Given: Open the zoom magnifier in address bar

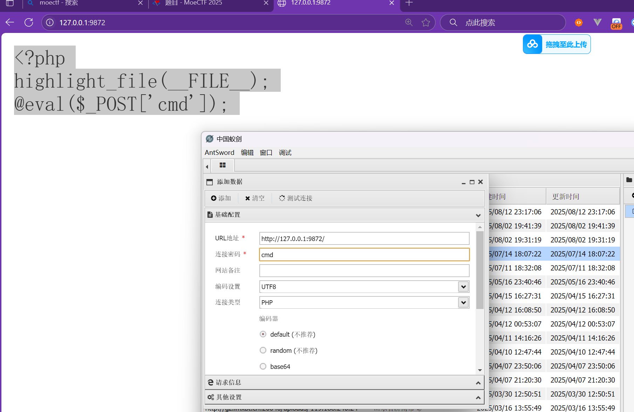Looking at the screenshot, I should click(409, 22).
